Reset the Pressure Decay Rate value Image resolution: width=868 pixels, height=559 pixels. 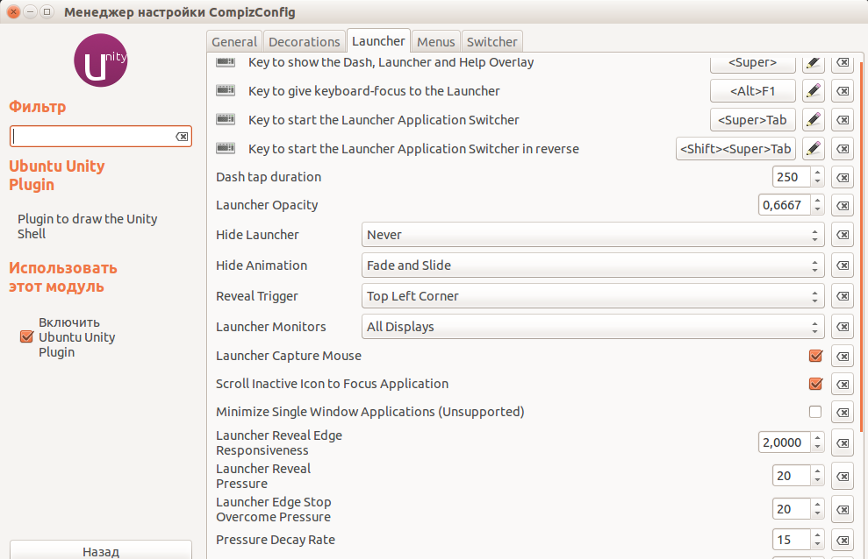pyautogui.click(x=842, y=540)
